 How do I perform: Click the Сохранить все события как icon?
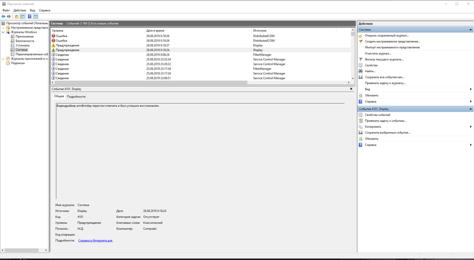(360, 77)
